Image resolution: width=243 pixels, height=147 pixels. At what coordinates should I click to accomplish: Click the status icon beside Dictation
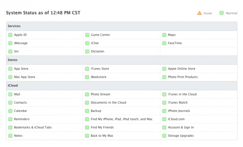click(x=87, y=51)
